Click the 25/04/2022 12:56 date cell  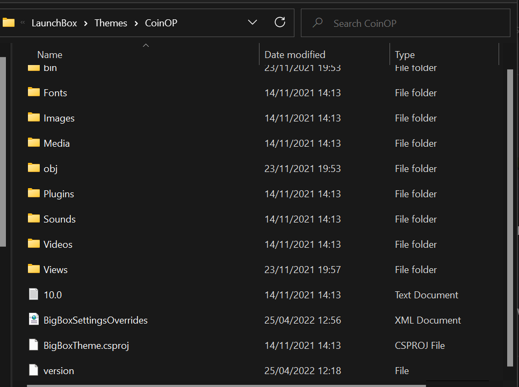(302, 320)
